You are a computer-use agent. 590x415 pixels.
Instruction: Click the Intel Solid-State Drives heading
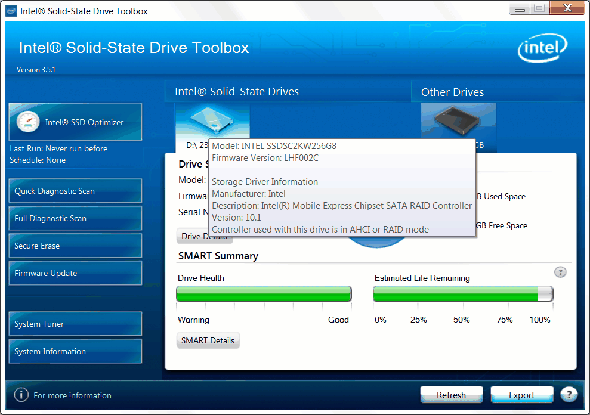237,91
